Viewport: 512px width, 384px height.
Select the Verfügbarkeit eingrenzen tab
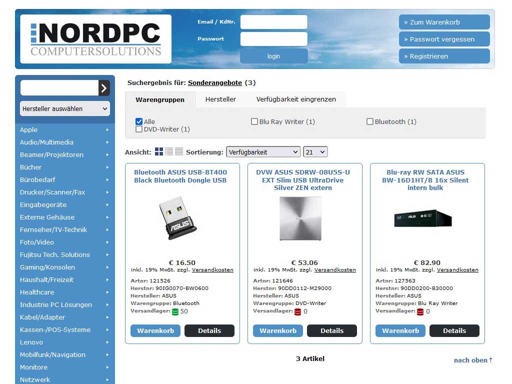tap(296, 99)
